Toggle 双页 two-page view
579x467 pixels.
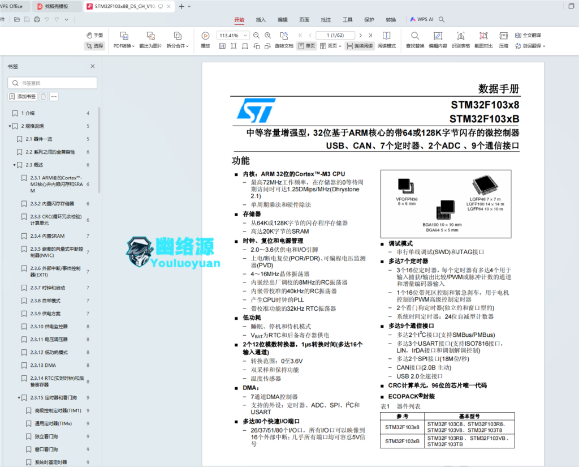click(329, 46)
